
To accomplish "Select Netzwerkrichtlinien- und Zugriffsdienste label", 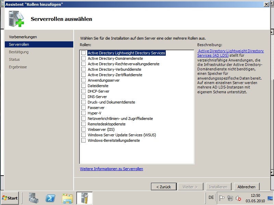I will (x=120, y=119).
